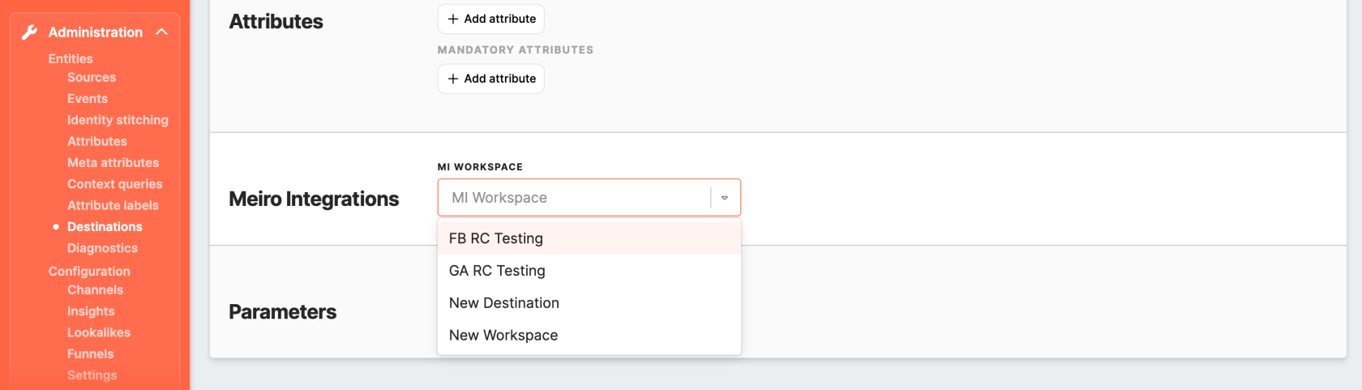1362x390 pixels.
Task: Go to Events page
Action: 88,99
